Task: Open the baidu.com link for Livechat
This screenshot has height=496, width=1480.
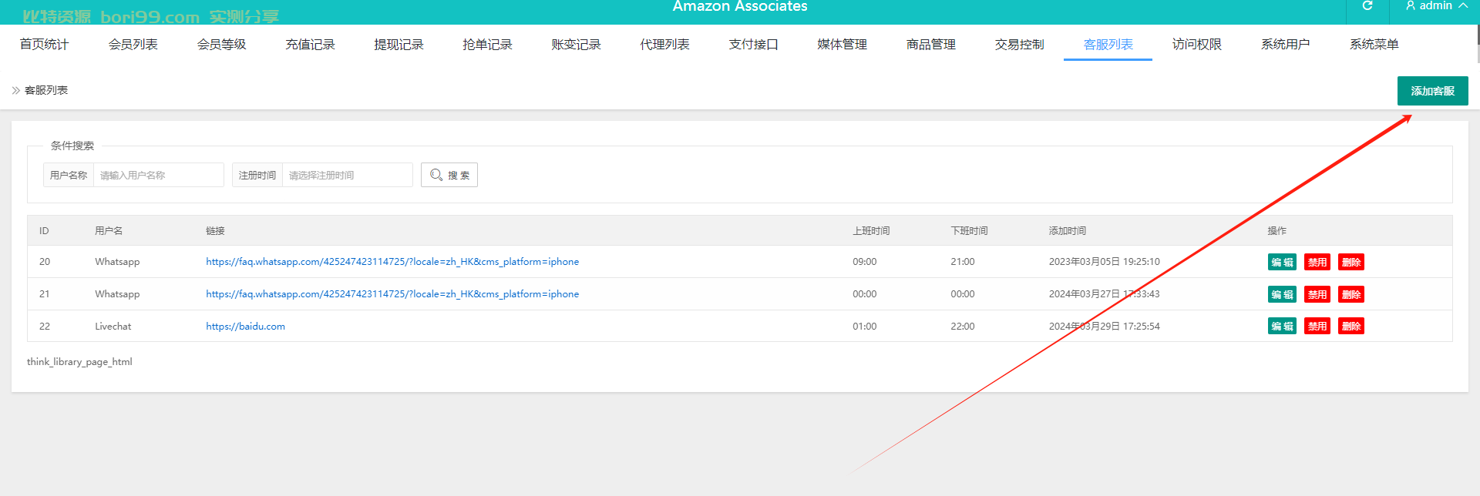Action: pyautogui.click(x=245, y=327)
